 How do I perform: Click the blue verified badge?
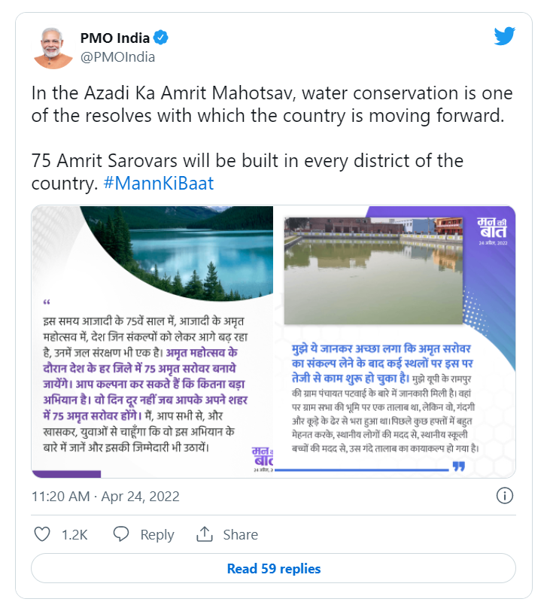(162, 37)
